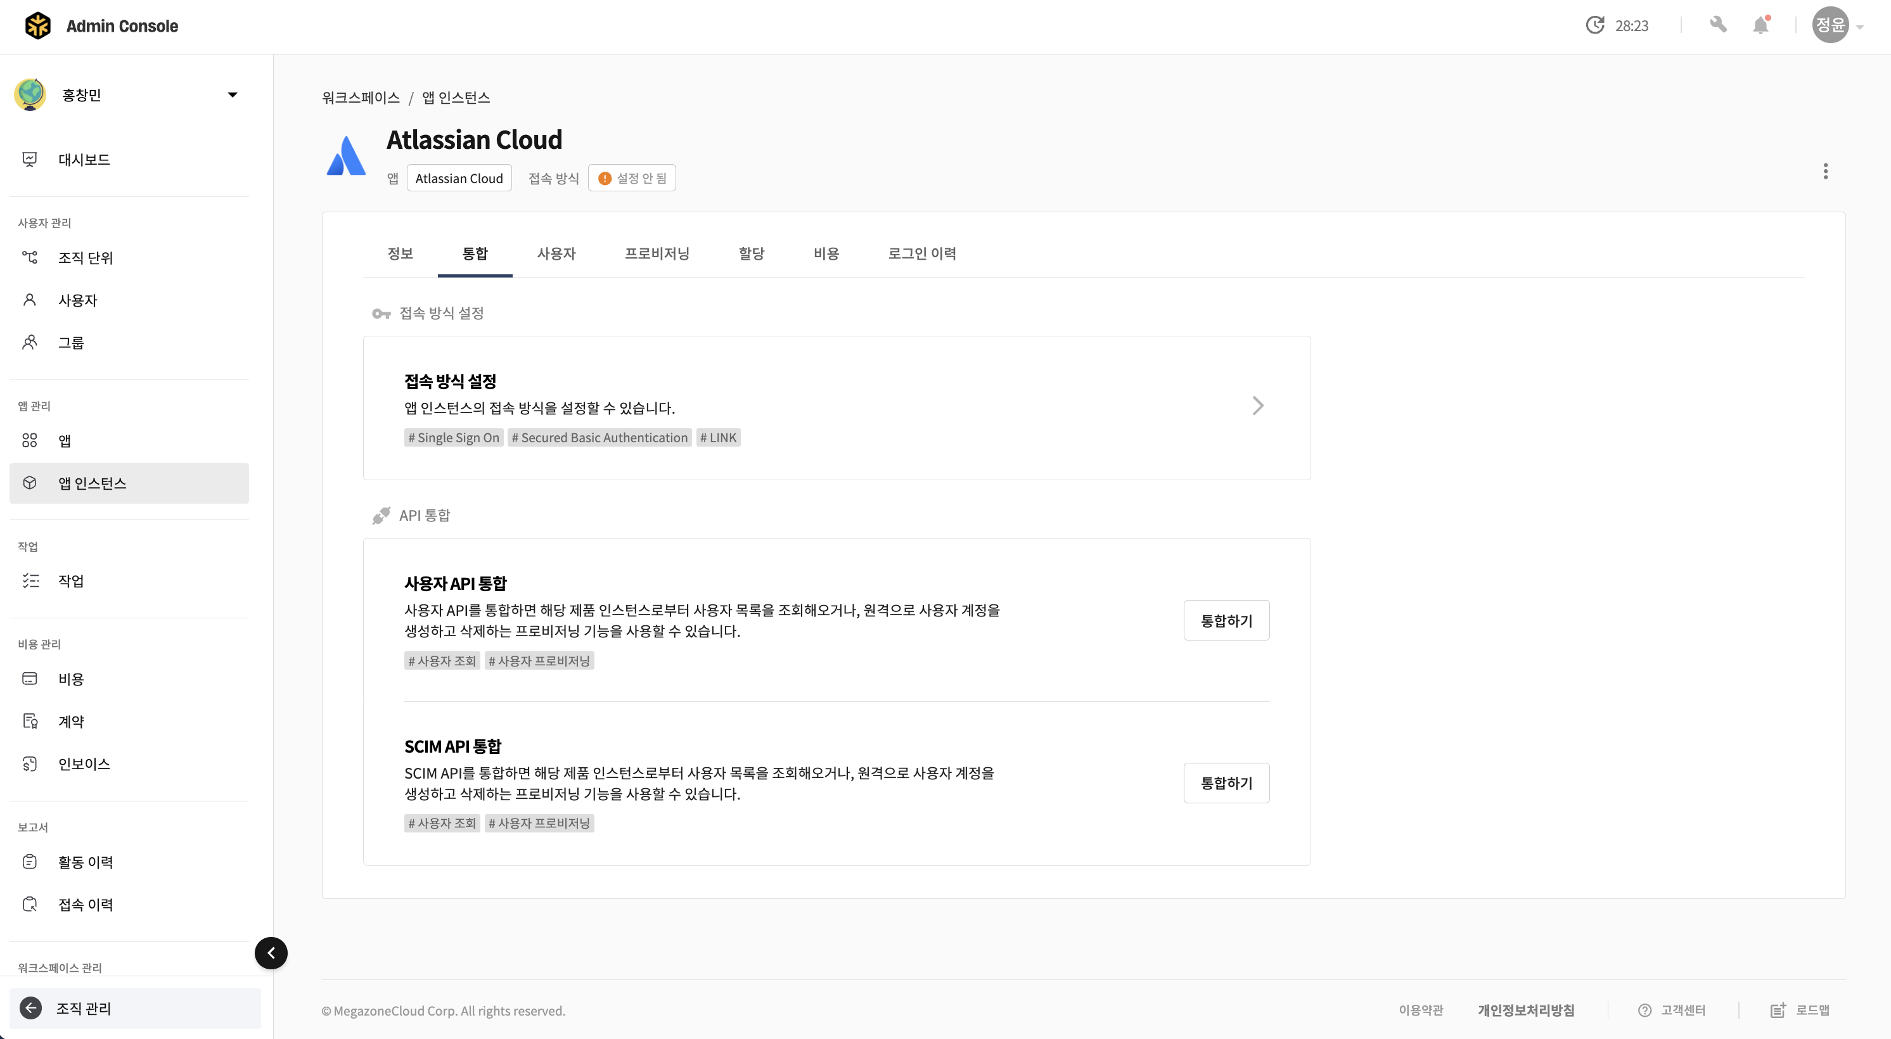Viewport: 1891px width, 1039px height.
Task: Expand the user avatar dropdown arrow
Action: (1859, 27)
